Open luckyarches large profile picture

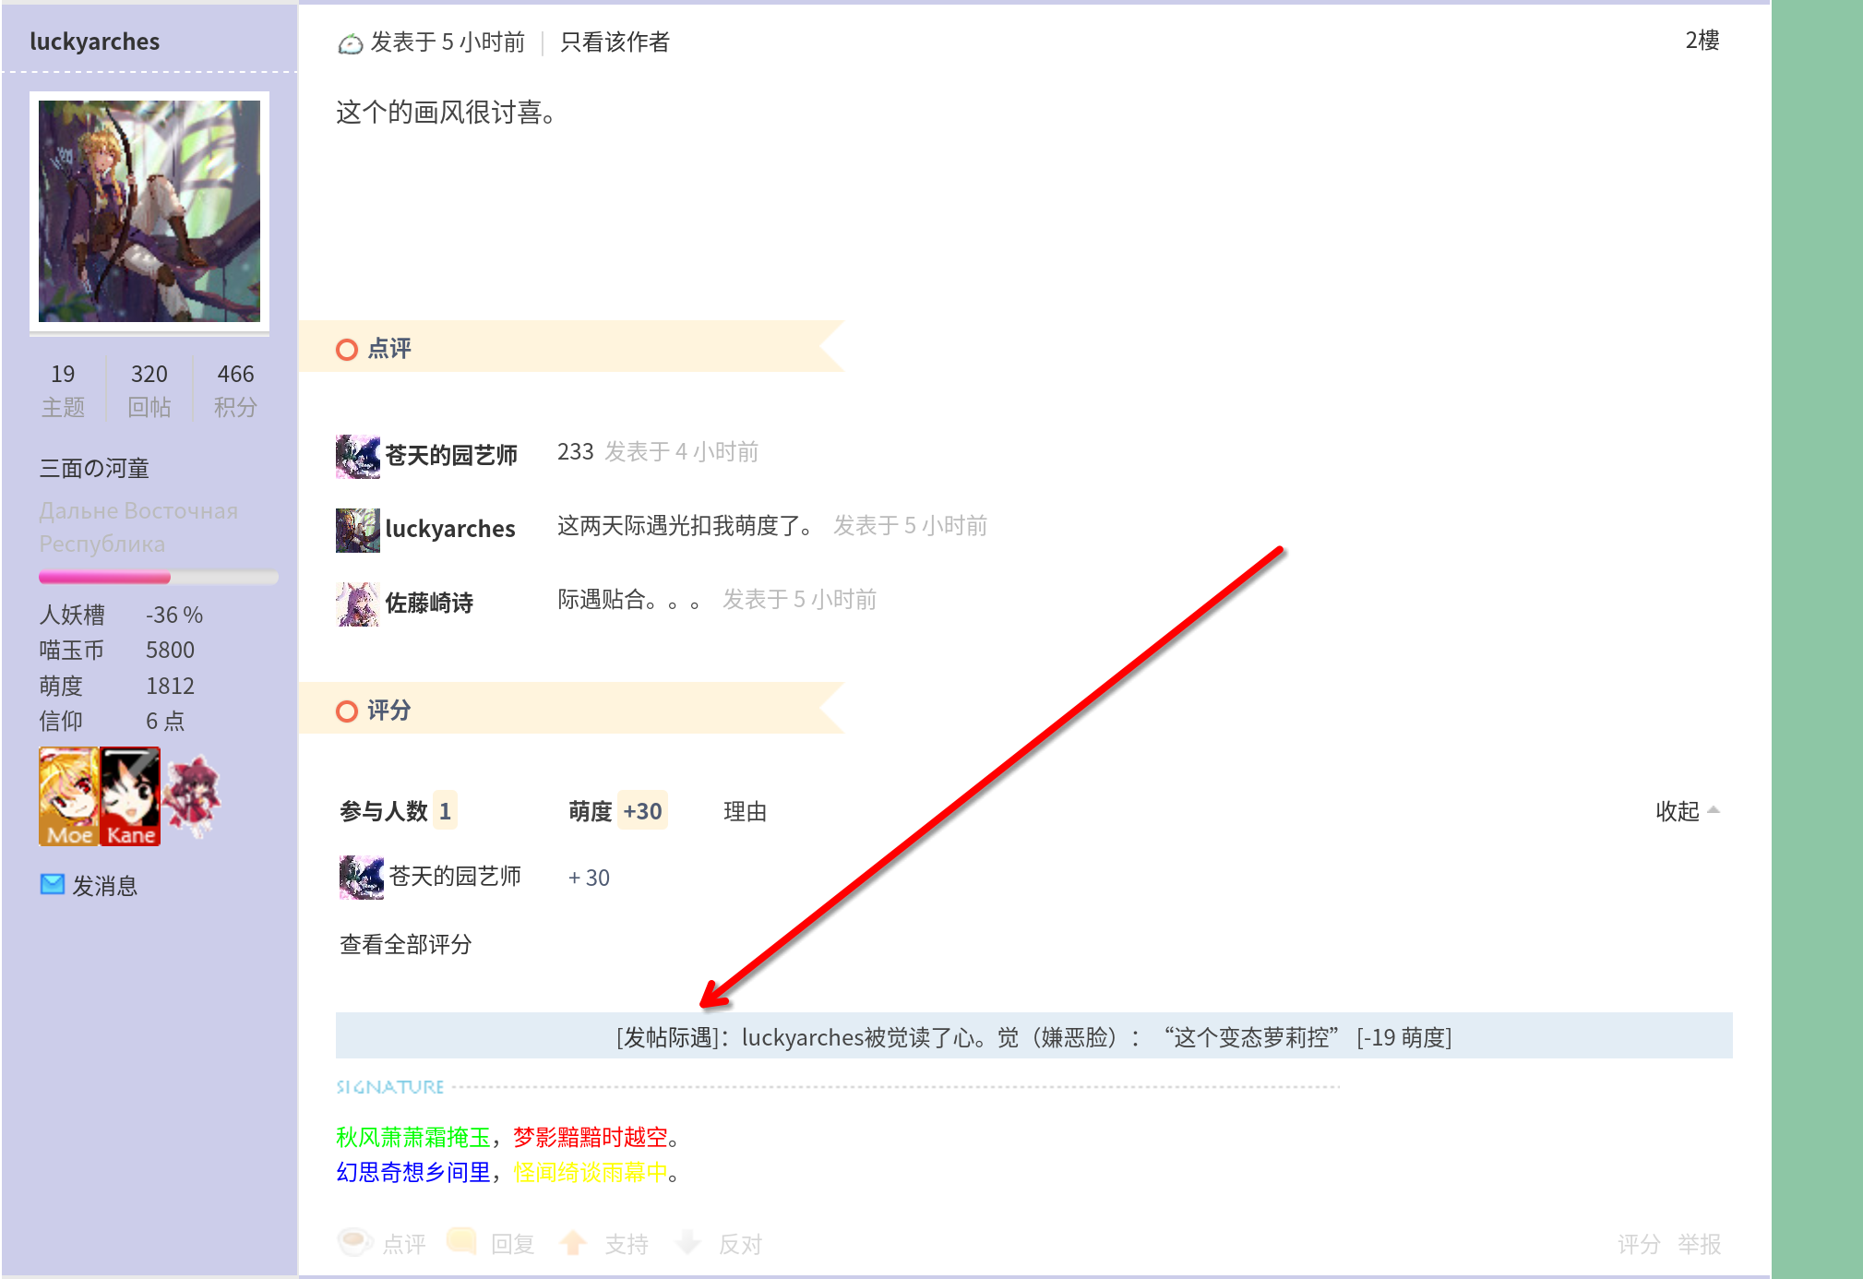(x=149, y=211)
